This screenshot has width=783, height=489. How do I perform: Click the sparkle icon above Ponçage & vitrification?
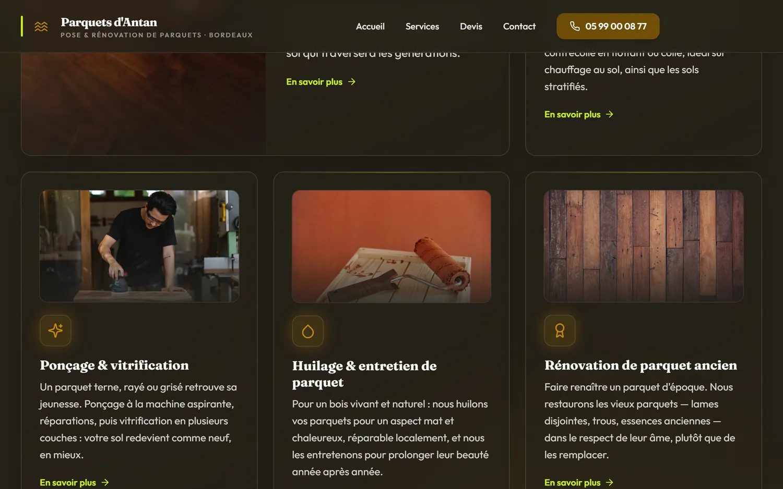55,331
